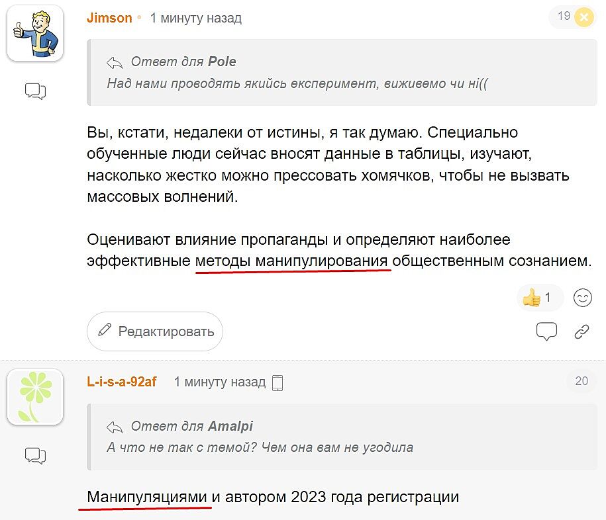
Task: Go to the quoted user Pole
Action: click(222, 62)
